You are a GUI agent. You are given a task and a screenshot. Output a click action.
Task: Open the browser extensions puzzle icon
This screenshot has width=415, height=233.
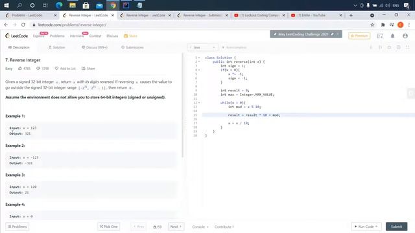383,25
